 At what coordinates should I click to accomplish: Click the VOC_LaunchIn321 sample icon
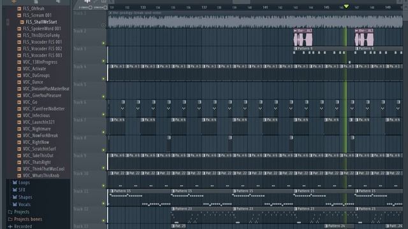19,122
